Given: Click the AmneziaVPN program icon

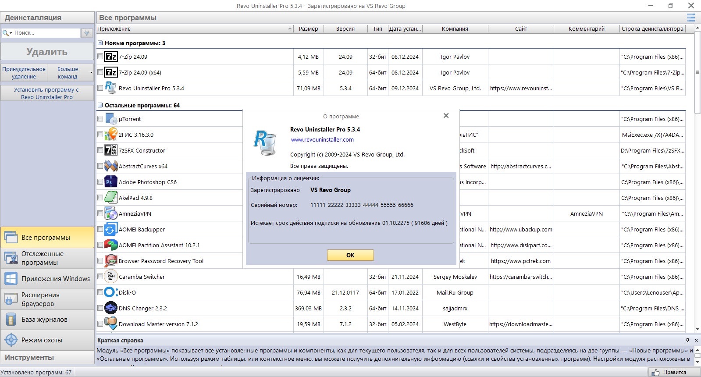Looking at the screenshot, I should [111, 213].
